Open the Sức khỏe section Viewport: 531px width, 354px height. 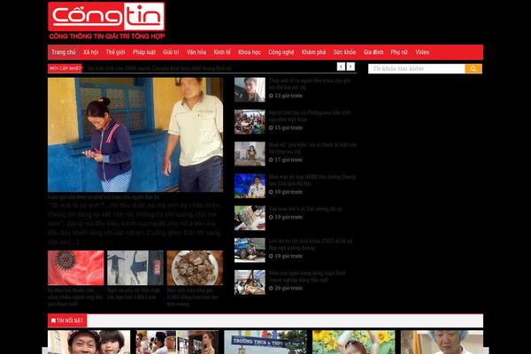(x=344, y=52)
